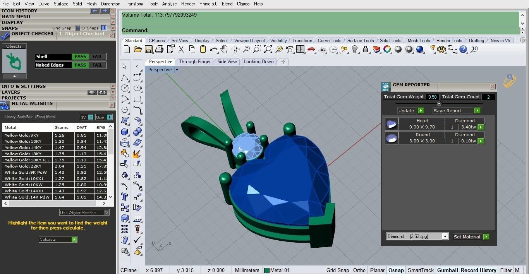Open the Clayoo menu
This screenshot has height=274, width=529.
243,4
